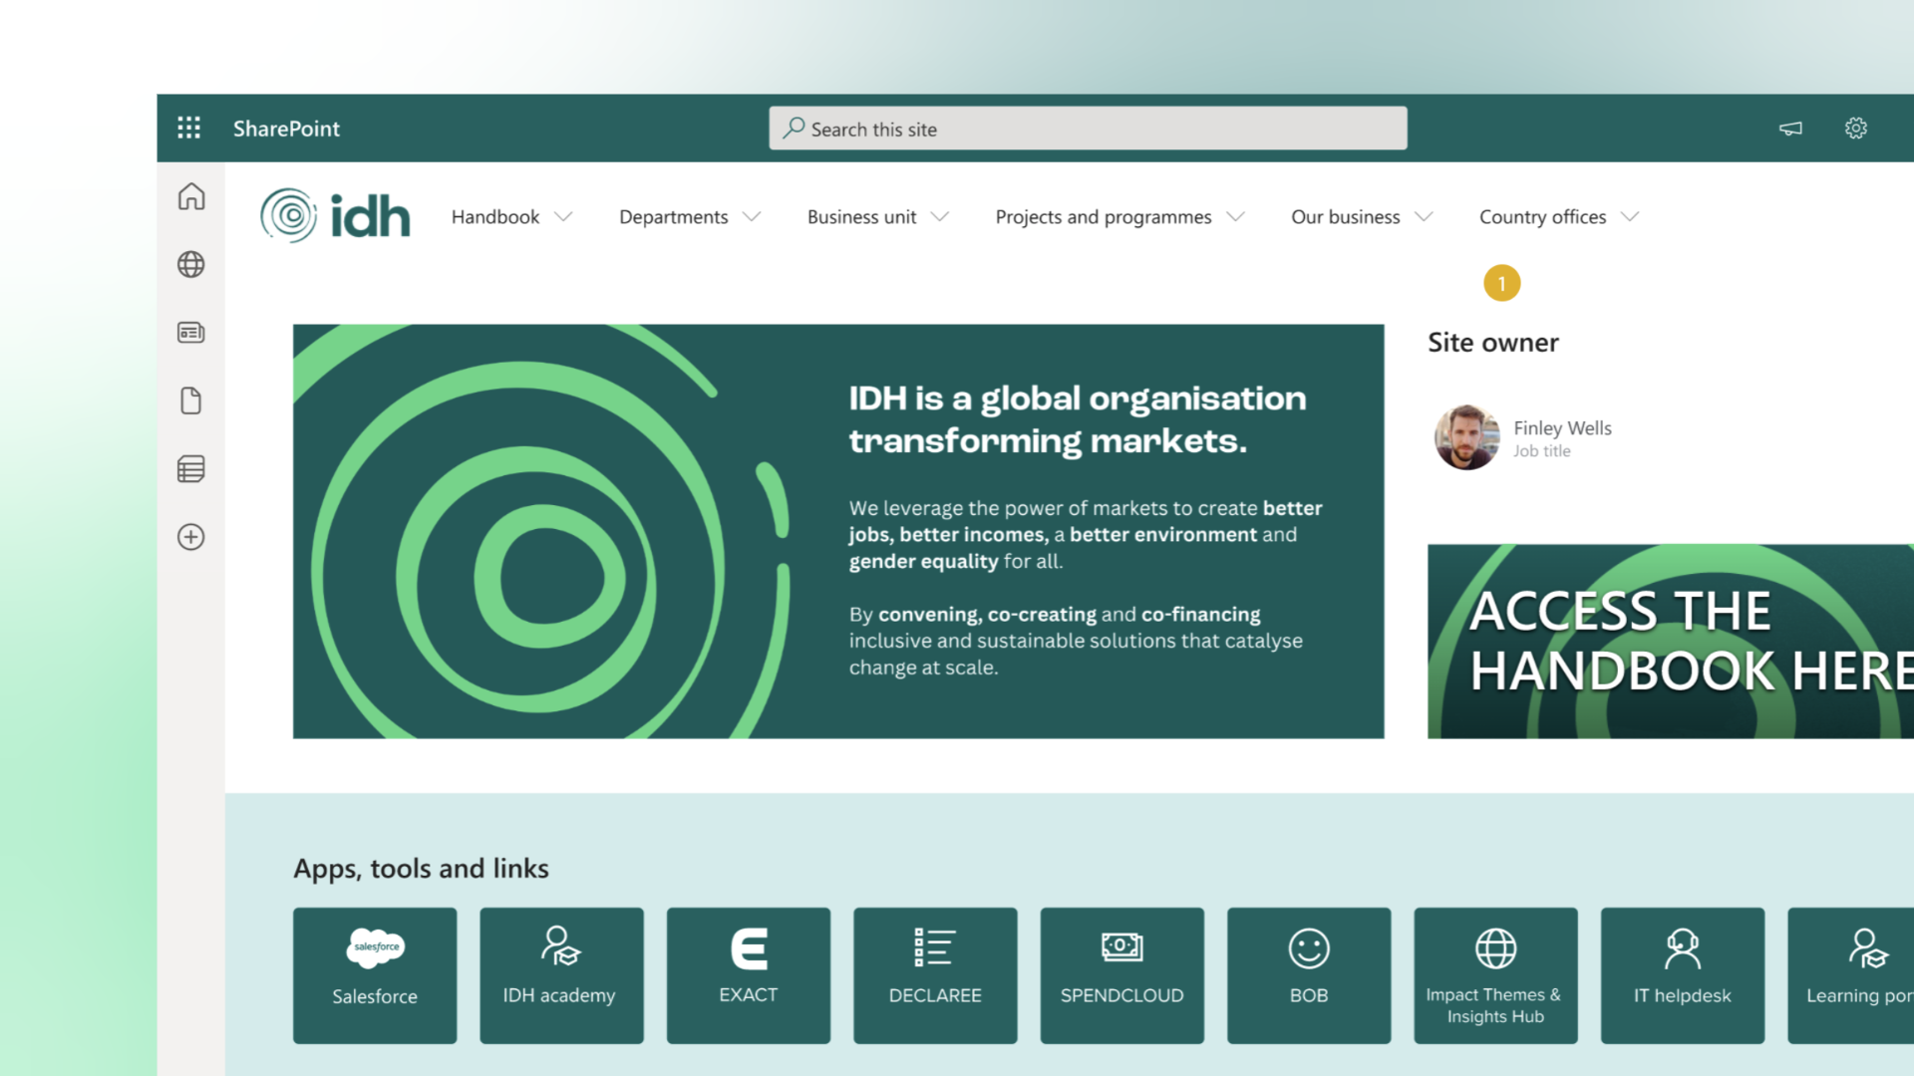Expand the Handbook menu chevron
Screen dimensions: 1914x1076
[563, 217]
